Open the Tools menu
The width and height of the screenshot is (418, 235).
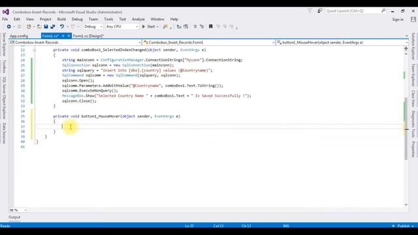(x=108, y=19)
